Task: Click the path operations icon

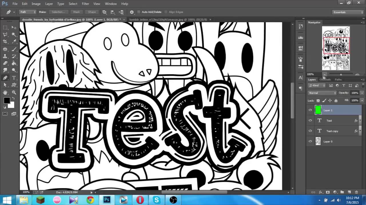Action: (104, 12)
